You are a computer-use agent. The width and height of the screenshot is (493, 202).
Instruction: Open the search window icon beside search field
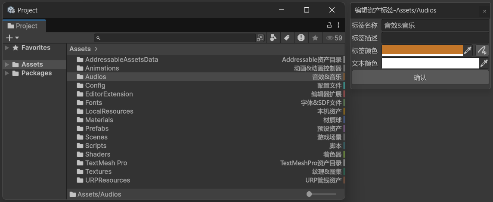(260, 38)
